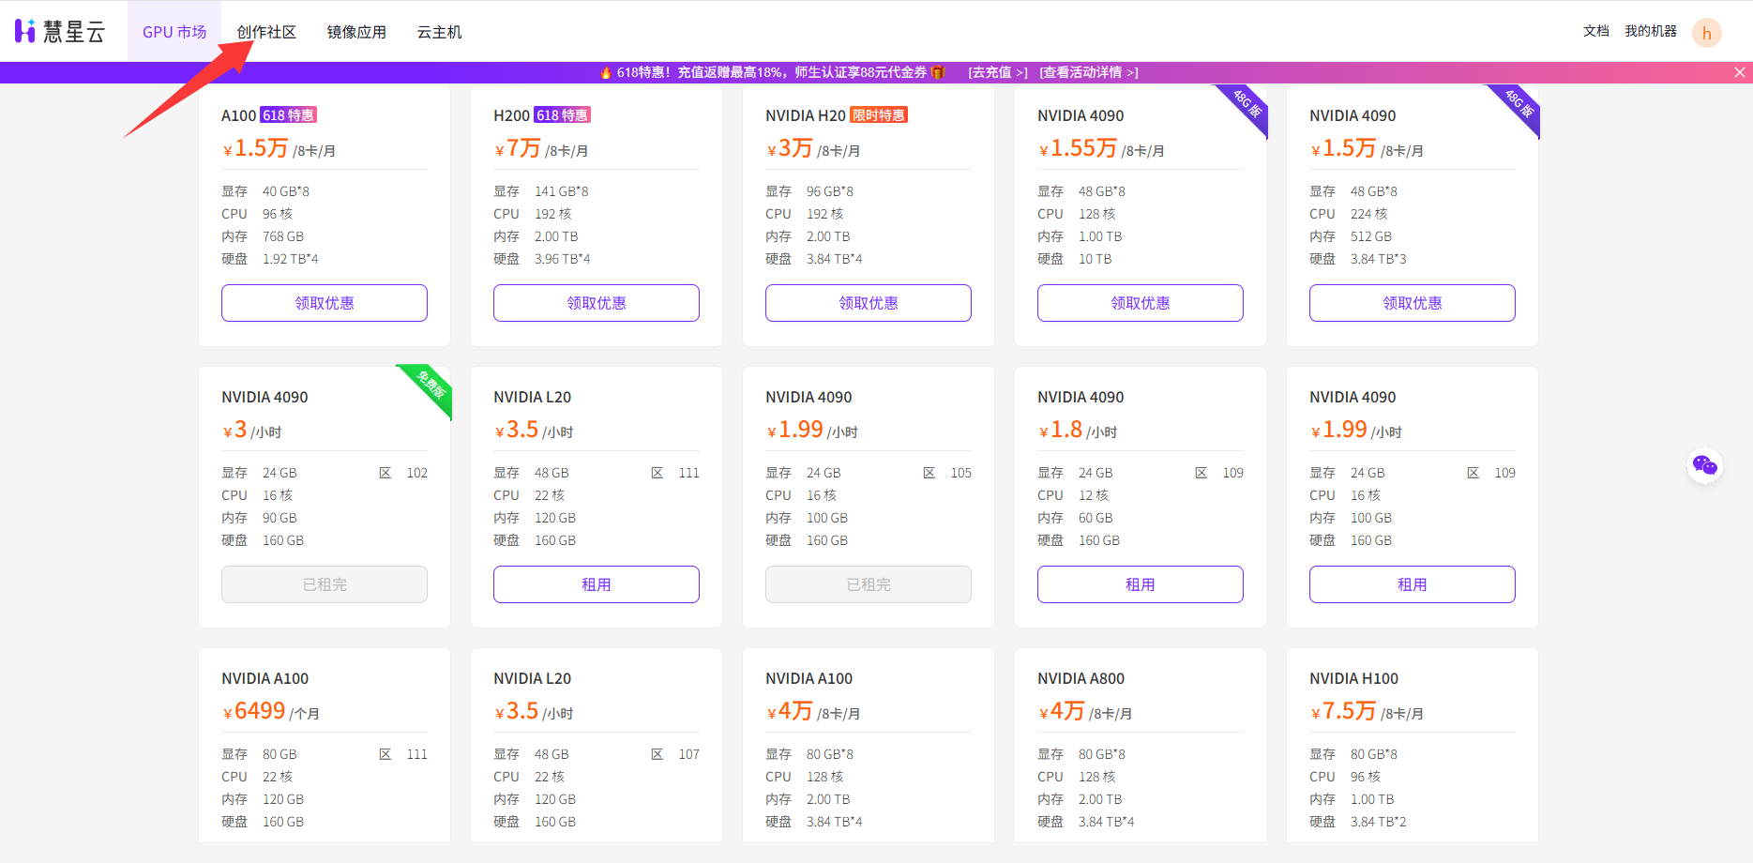This screenshot has height=863, width=1753.
Task: Click the 去充值 link in banner
Action: [x=998, y=72]
